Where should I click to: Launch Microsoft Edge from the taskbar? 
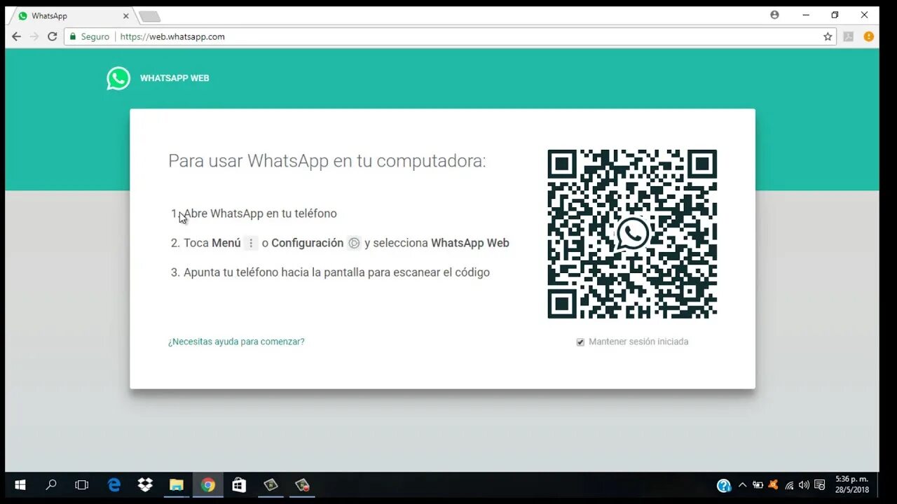[x=114, y=484]
